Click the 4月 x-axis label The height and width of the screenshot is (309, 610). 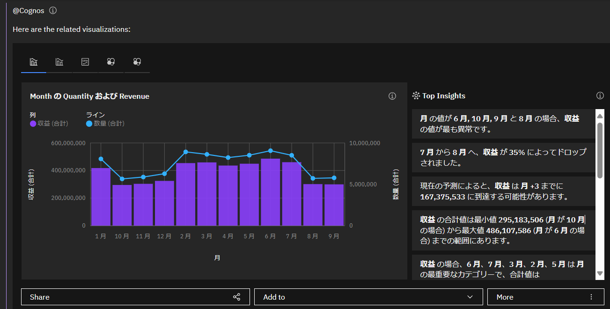tap(228, 236)
